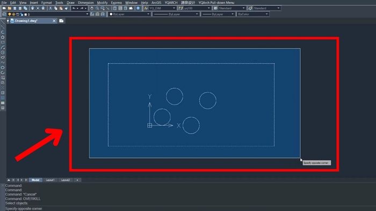This screenshot has width=376, height=211.
Task: Click the Save icon in toolbar
Action: (x=15, y=8)
